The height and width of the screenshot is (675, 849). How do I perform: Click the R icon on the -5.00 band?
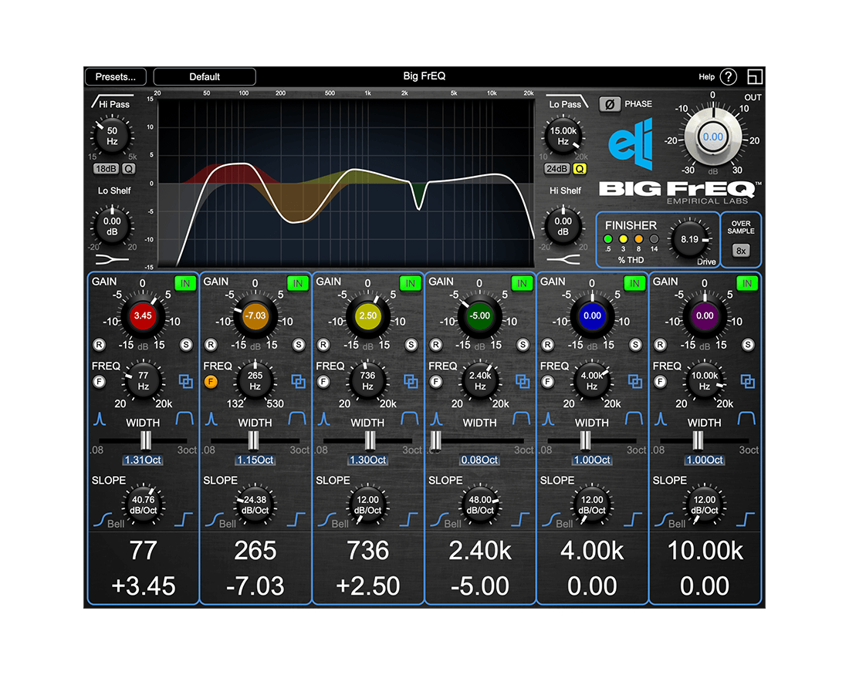436,345
